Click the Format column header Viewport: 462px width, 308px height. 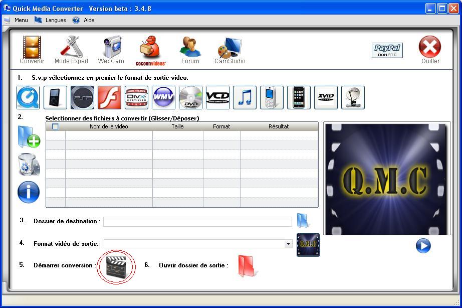tap(221, 126)
